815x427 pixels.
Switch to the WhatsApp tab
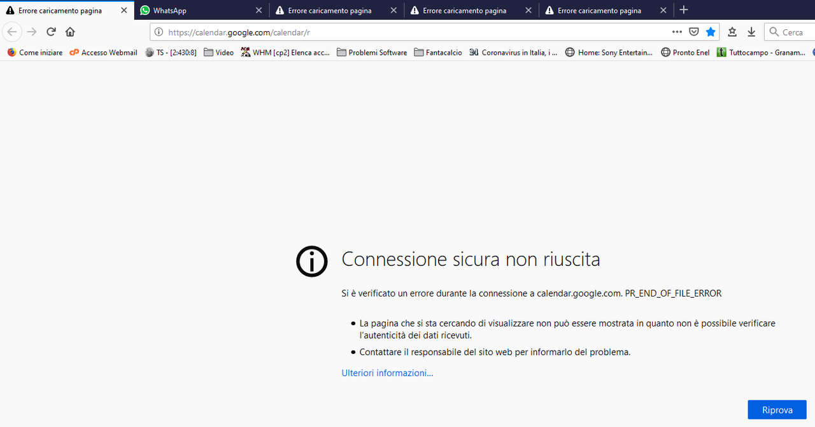point(202,10)
